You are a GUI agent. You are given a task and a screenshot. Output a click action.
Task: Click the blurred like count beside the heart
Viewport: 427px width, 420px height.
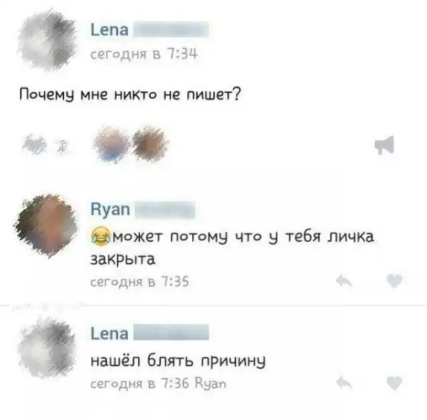click(63, 146)
